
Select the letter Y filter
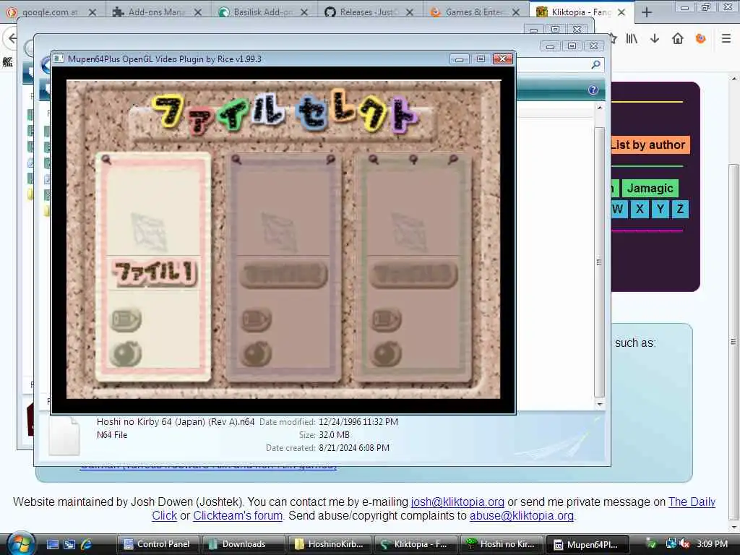tap(661, 209)
